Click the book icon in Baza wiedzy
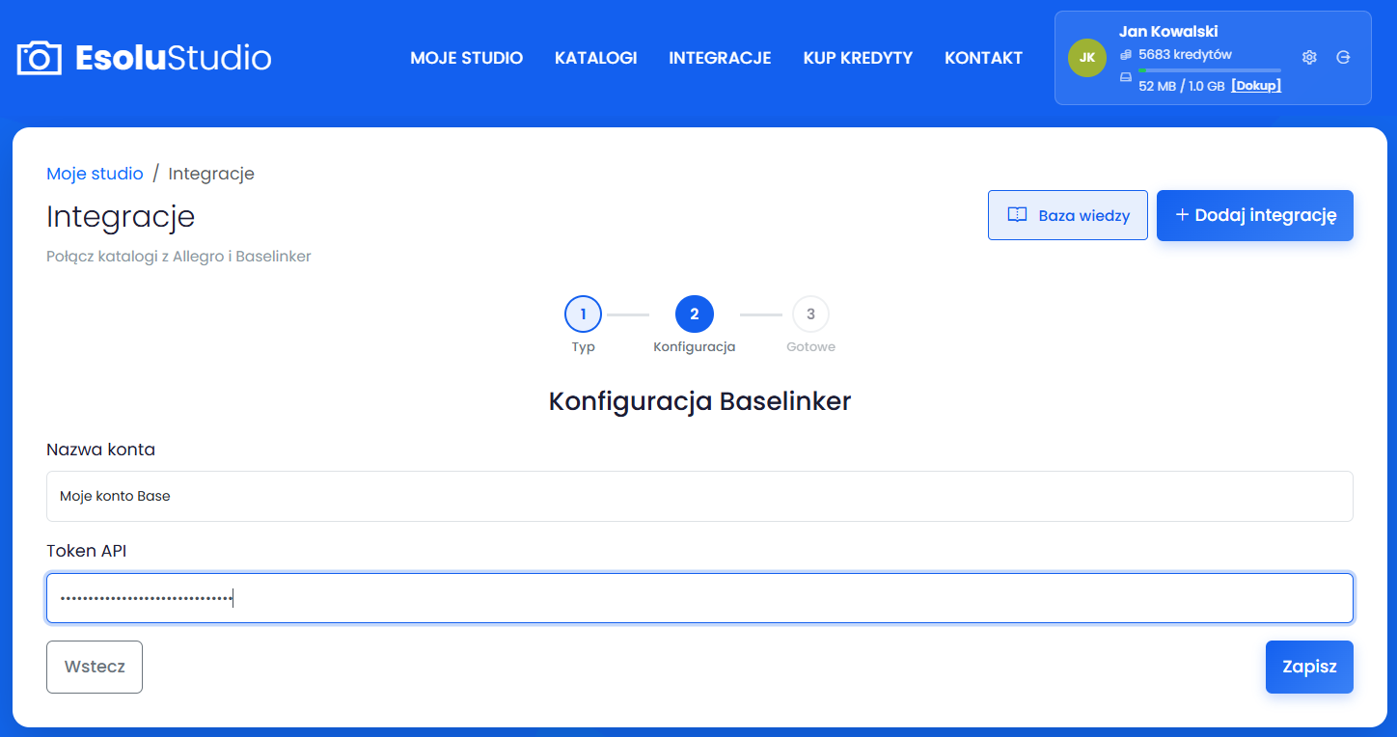This screenshot has width=1397, height=737. [x=1017, y=215]
